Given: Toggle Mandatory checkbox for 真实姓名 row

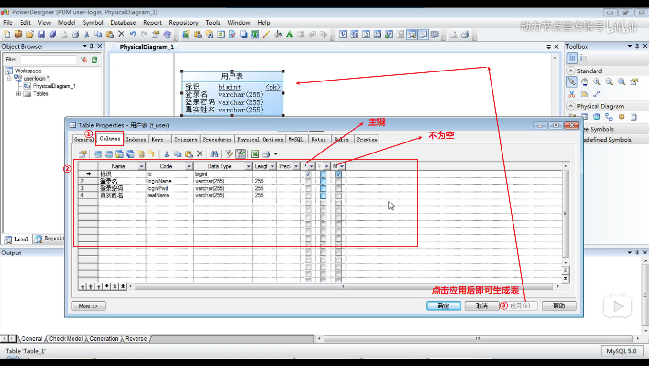Looking at the screenshot, I should (338, 195).
